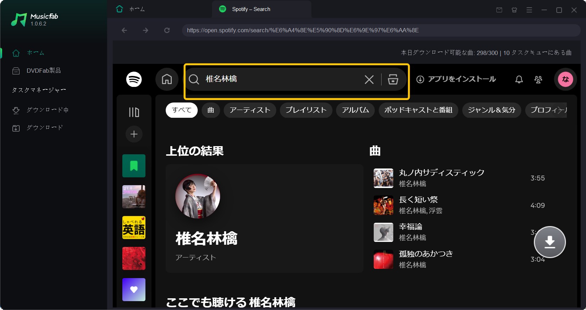
Task: Click the ここでも聴ける 椎名林檎 heading
Action: [x=231, y=302]
